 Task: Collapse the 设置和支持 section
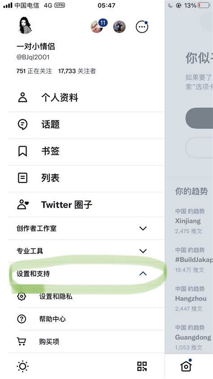(86, 274)
